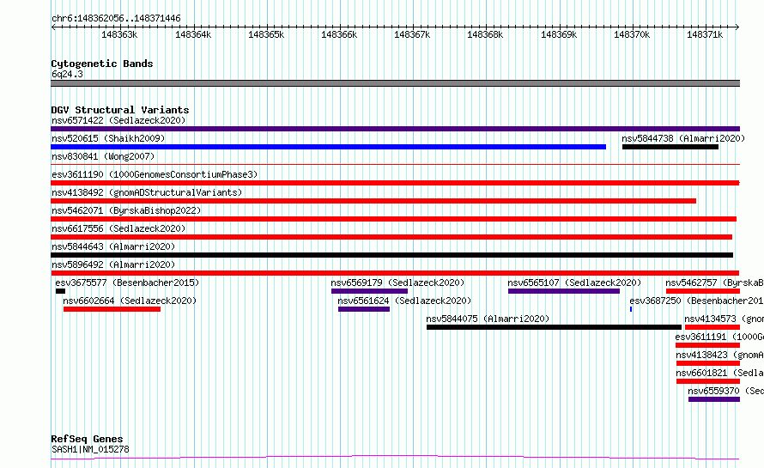The height and width of the screenshot is (468, 764).
Task: Open nsv6602664 (Sedlazeck2020) variant
Action: tap(130, 301)
